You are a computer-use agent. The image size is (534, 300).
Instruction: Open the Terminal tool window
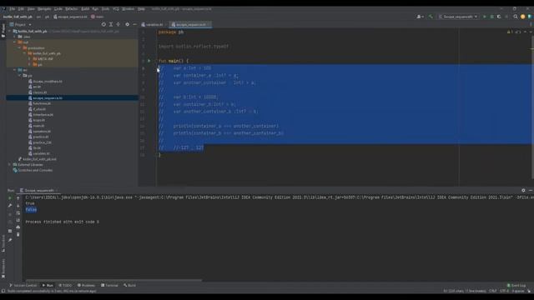(109, 285)
